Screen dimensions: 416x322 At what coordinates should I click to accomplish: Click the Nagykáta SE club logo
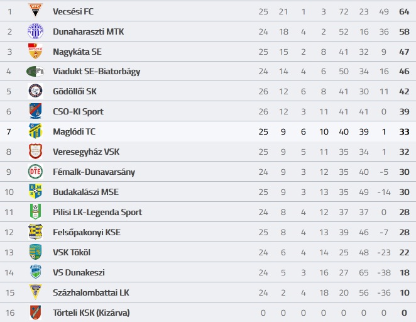pyautogui.click(x=35, y=51)
